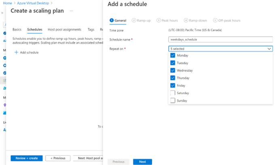The height and width of the screenshot is (165, 275).
Task: Uncheck the Wednesday checkbox
Action: pyautogui.click(x=173, y=70)
